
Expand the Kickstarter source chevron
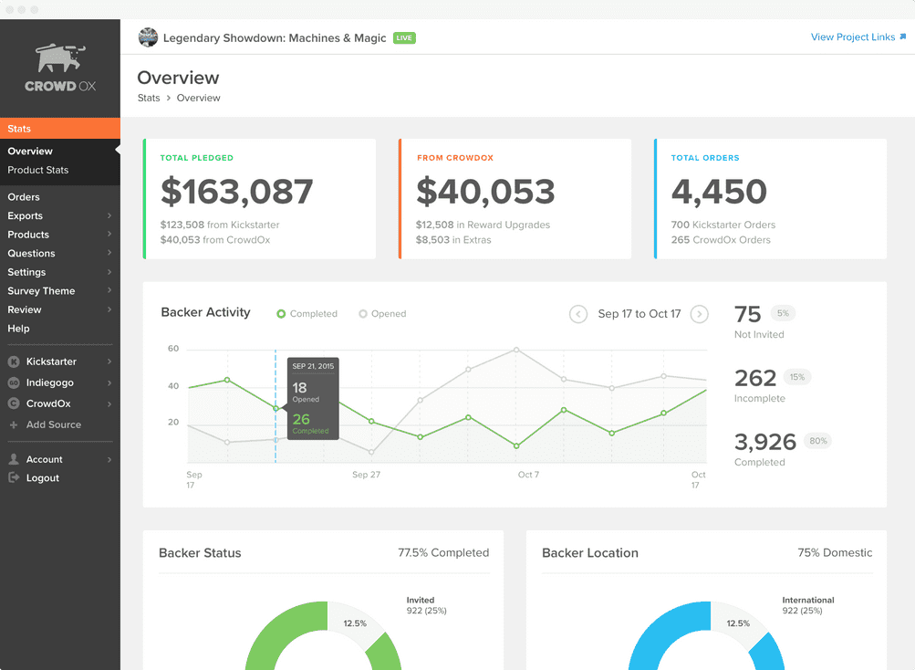point(109,361)
